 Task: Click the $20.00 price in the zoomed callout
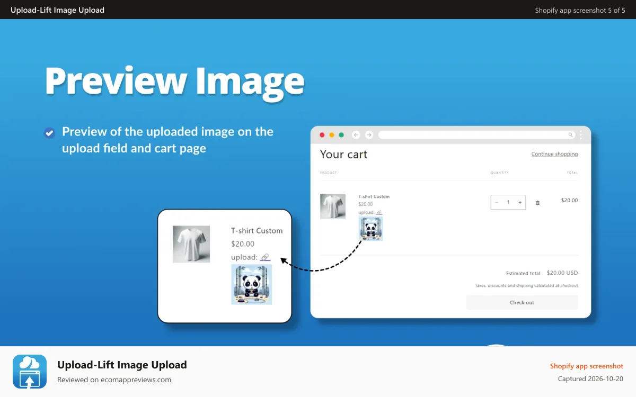click(x=243, y=244)
